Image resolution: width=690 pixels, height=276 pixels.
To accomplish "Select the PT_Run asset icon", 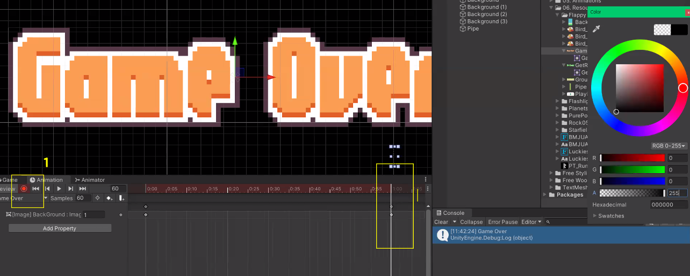I will (x=564, y=166).
